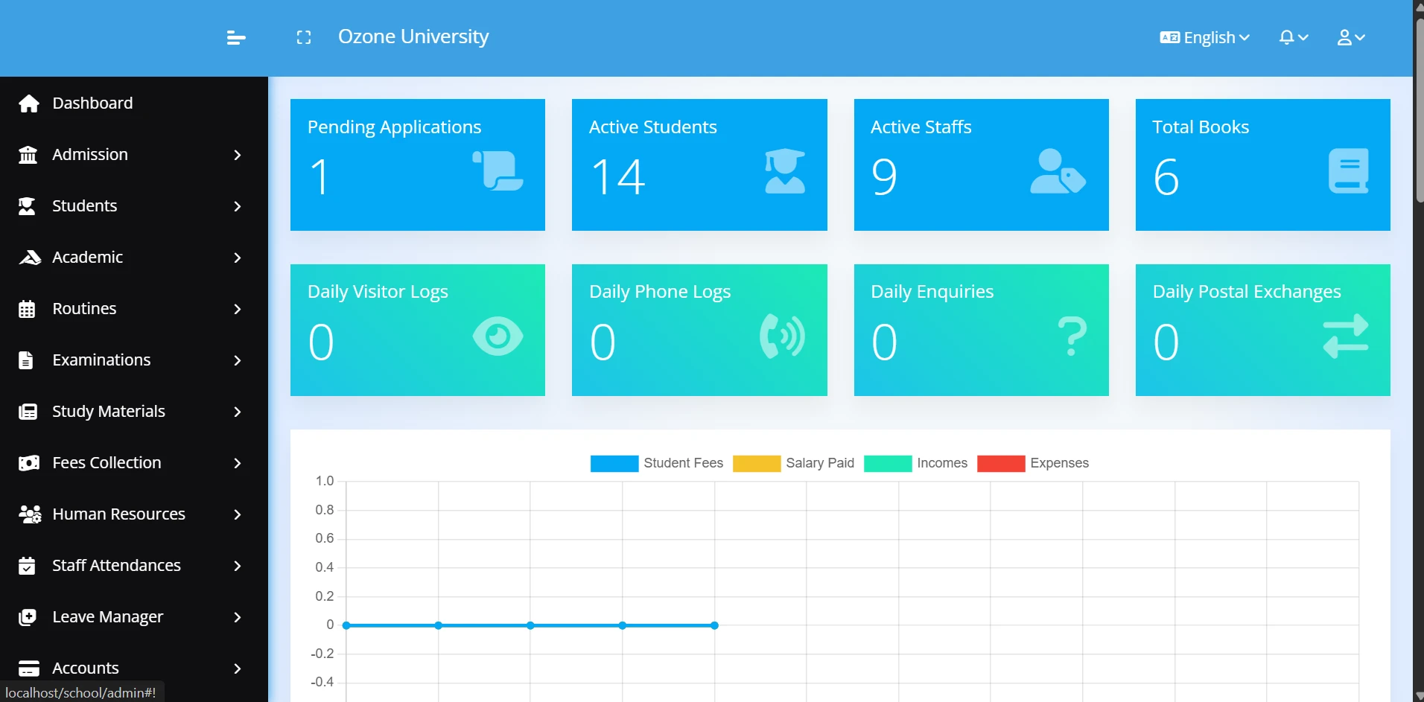Open the Pending Applications card
Screen dimensions: 1424x702
click(x=418, y=165)
